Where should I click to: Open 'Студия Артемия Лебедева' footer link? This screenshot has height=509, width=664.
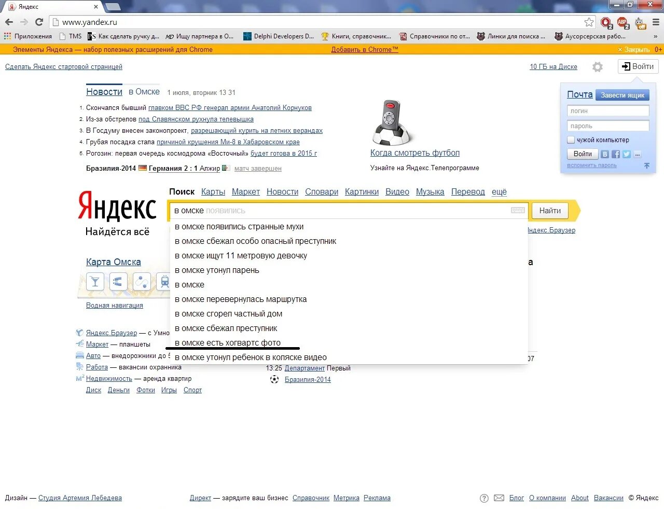tap(80, 498)
